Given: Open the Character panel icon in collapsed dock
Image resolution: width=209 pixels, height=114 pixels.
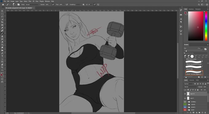Looking at the screenshot, I should coord(181,19).
